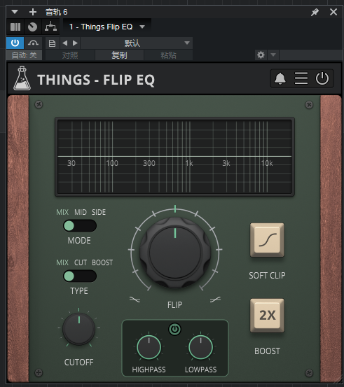
Task: Open the bell notifications icon
Action: [x=280, y=78]
